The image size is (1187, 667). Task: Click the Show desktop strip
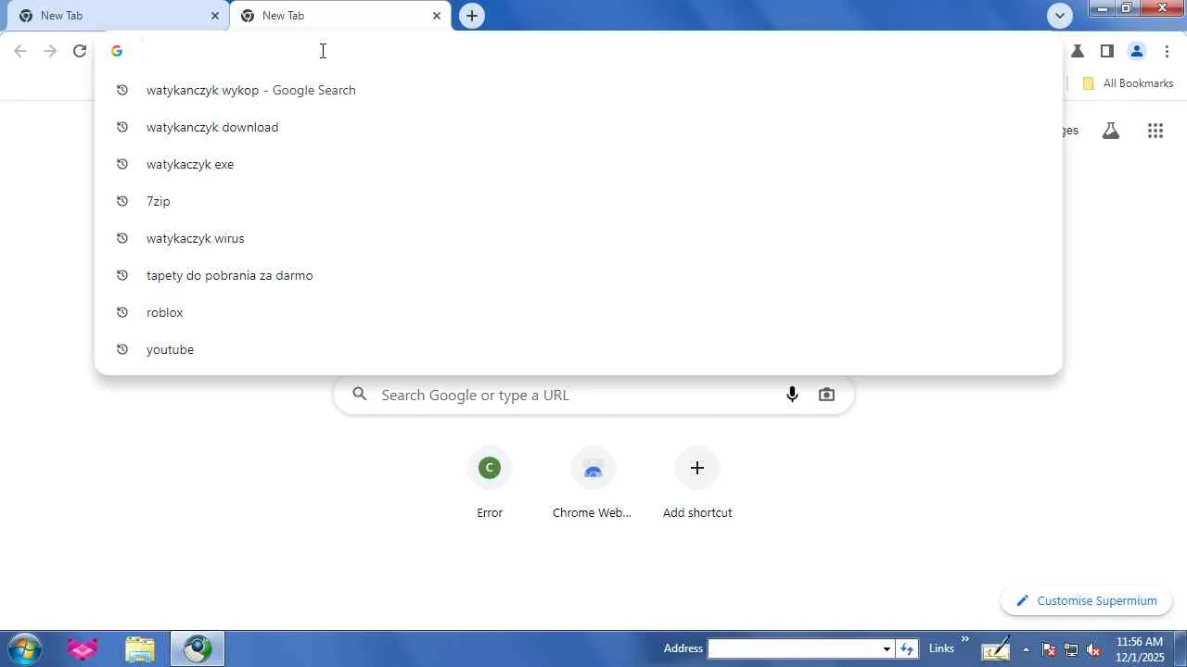pos(1181,649)
